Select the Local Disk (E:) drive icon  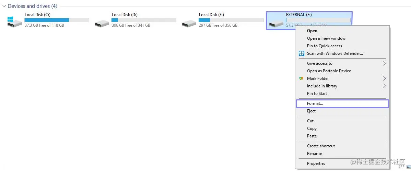click(x=189, y=24)
